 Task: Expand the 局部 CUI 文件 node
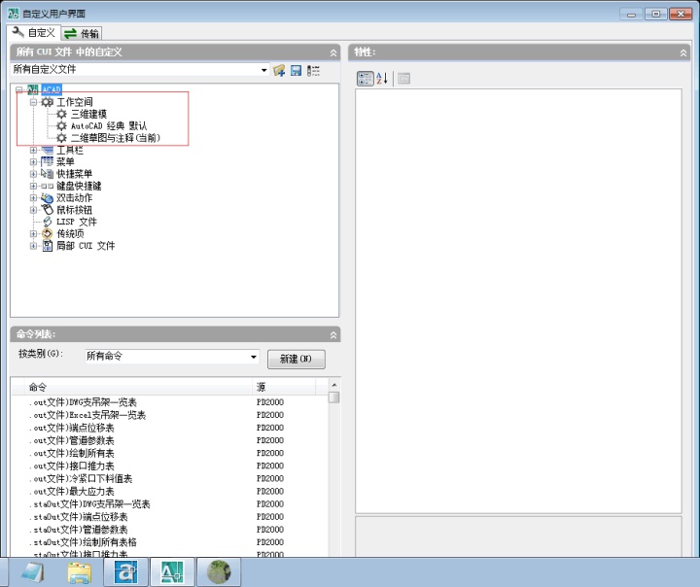tap(33, 246)
